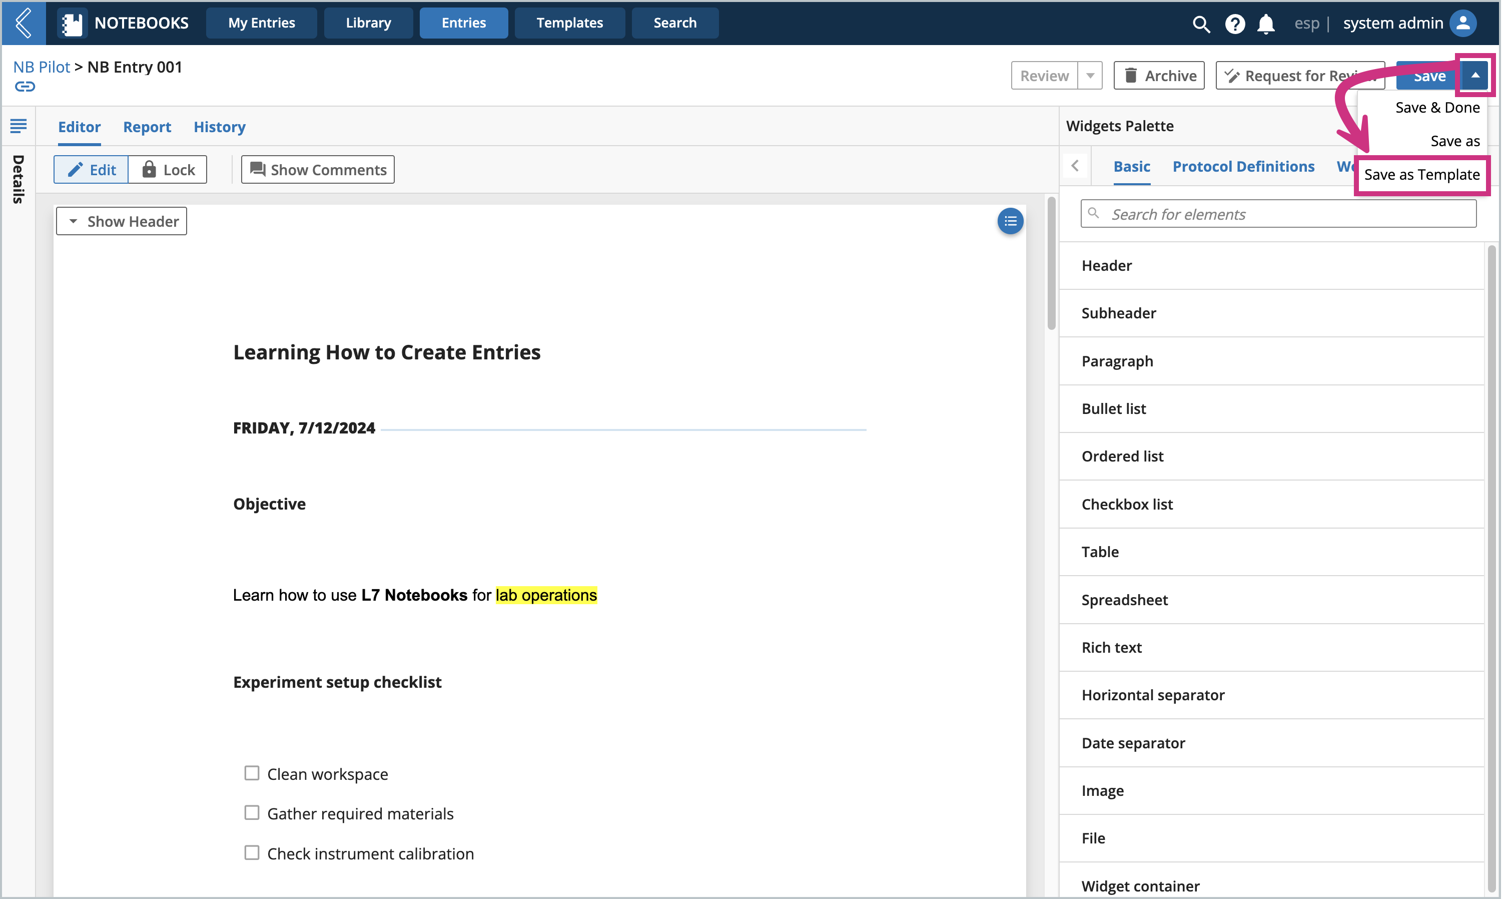Expand the Show Header dropdown
Viewport: 1502px width, 899px height.
pyautogui.click(x=121, y=221)
